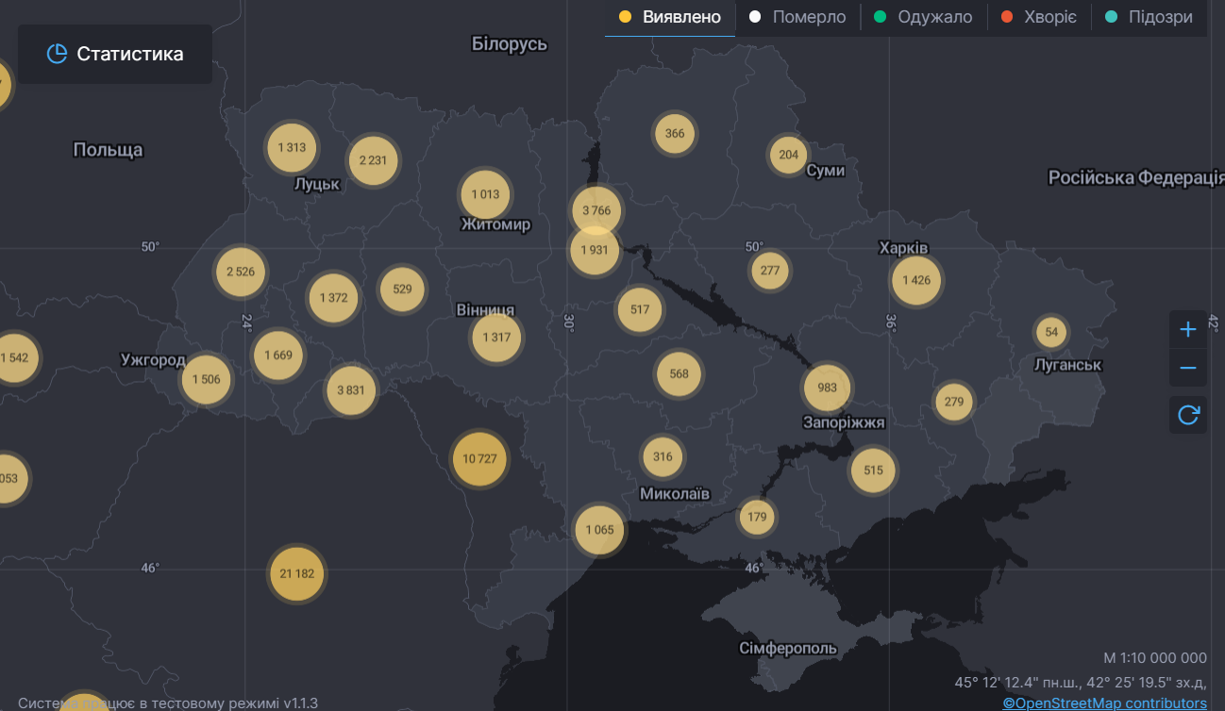Select the 1 506 marker near Ужгород

click(206, 379)
